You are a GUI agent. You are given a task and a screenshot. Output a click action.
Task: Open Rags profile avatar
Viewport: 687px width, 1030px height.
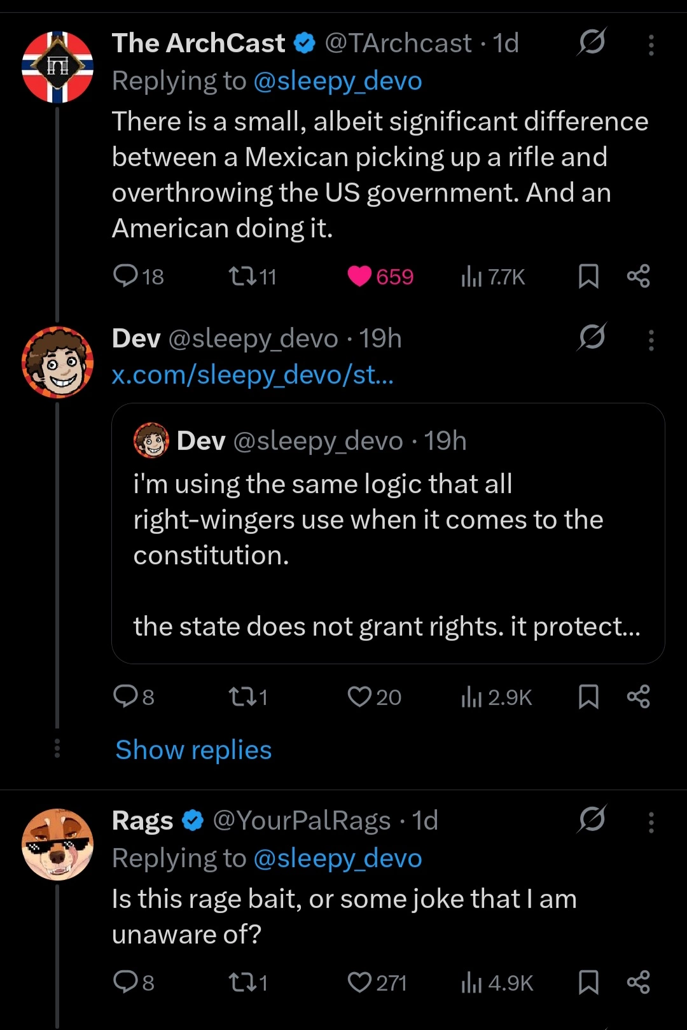[57, 844]
